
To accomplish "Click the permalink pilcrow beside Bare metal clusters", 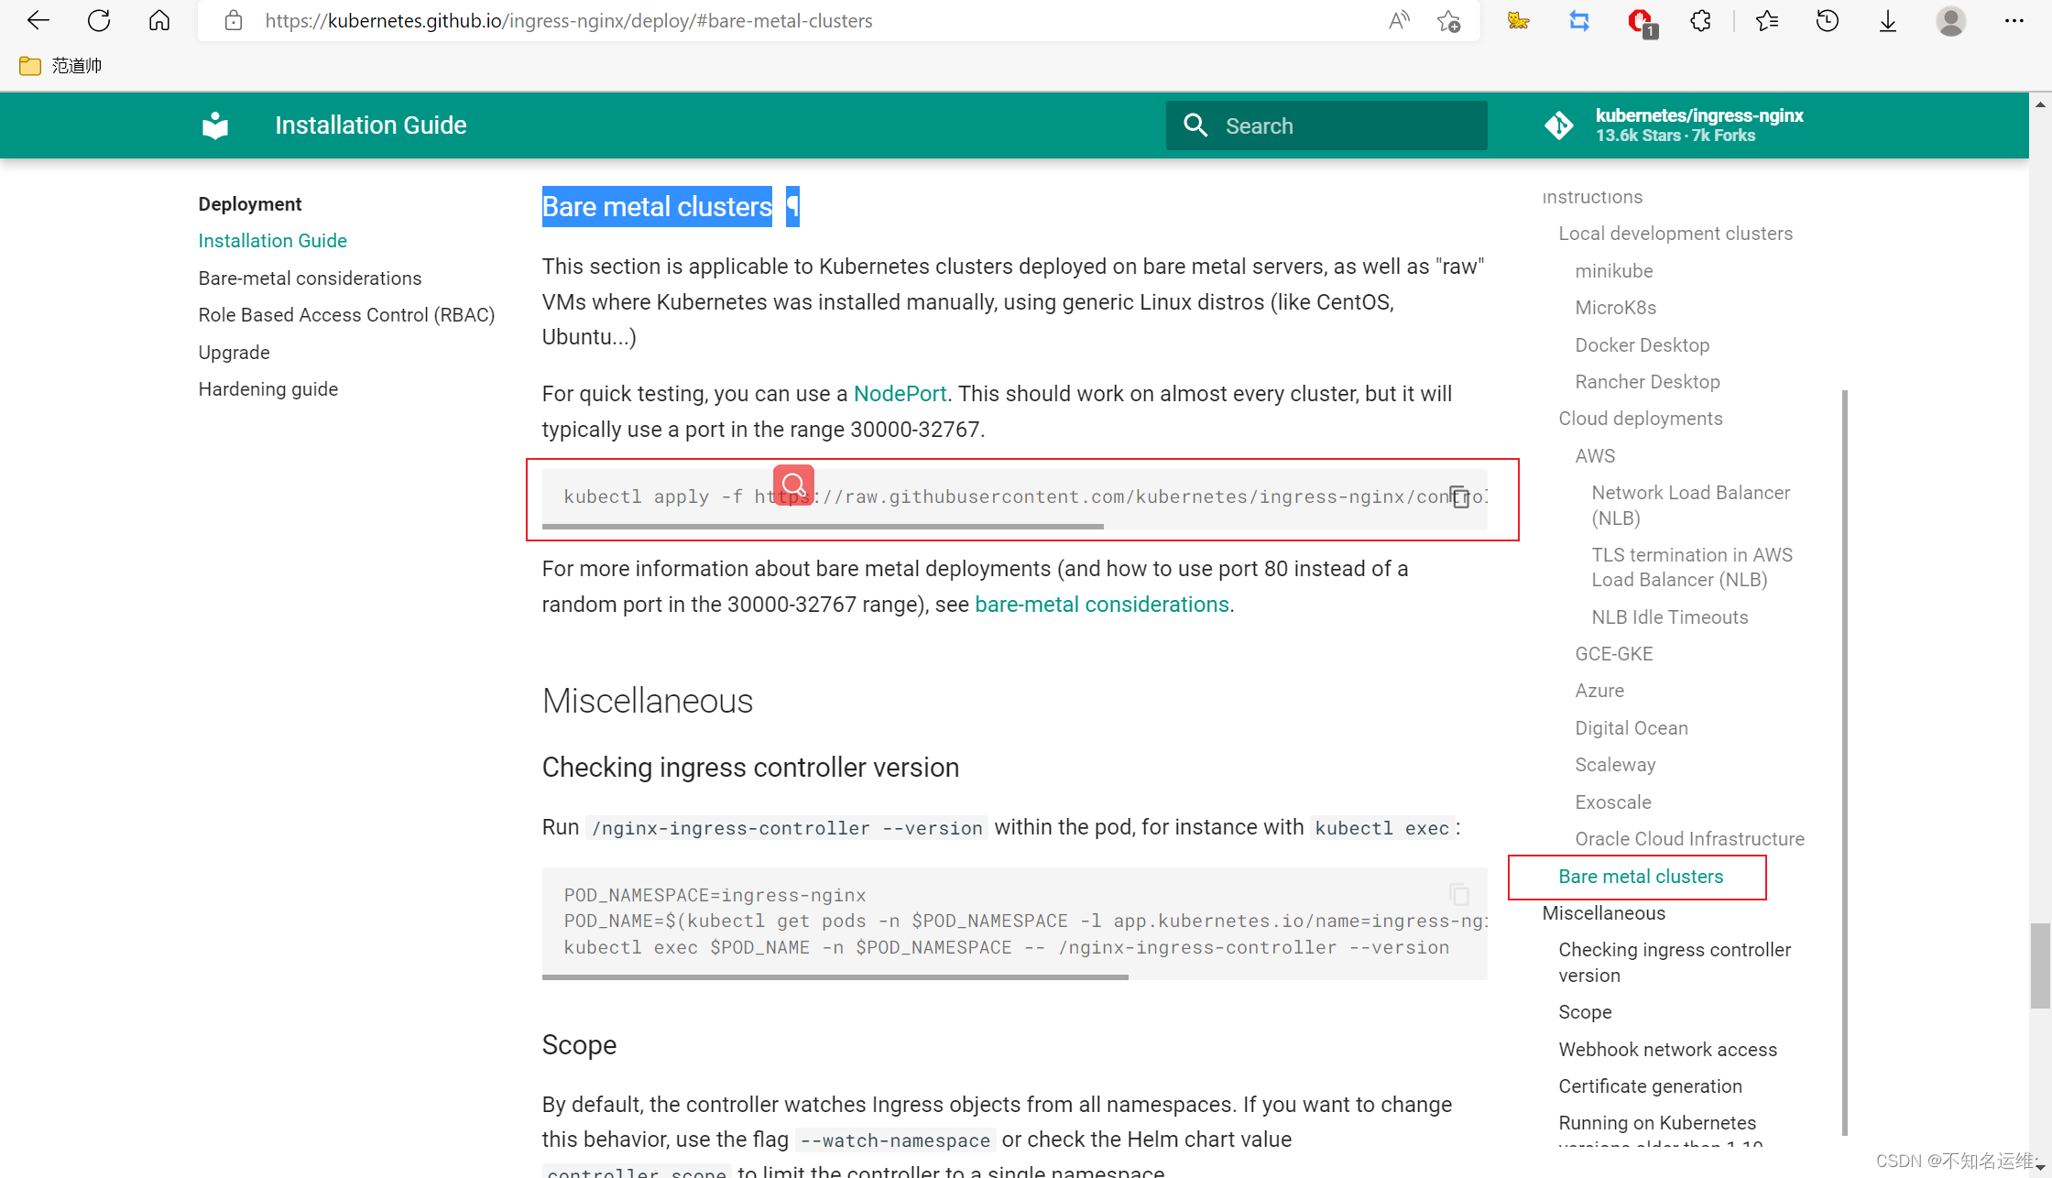I will click(x=793, y=207).
